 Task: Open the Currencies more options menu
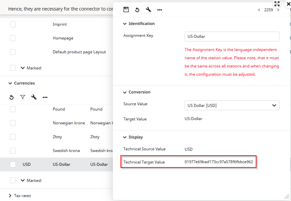(x=45, y=97)
